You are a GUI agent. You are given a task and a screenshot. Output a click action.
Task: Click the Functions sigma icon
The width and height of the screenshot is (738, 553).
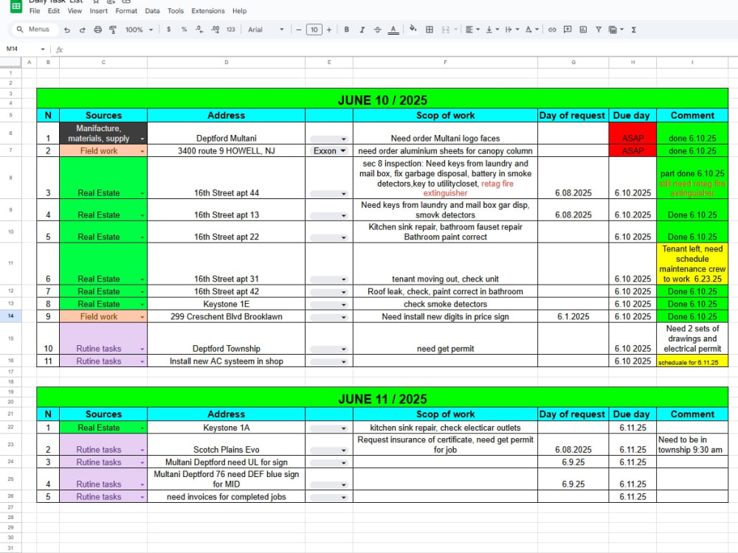pyautogui.click(x=633, y=29)
